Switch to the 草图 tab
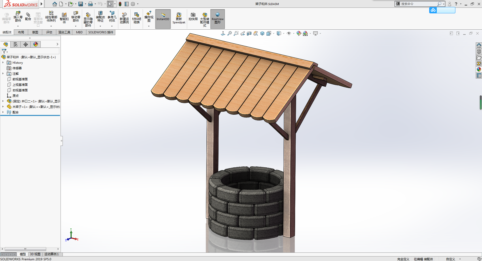 35,32
